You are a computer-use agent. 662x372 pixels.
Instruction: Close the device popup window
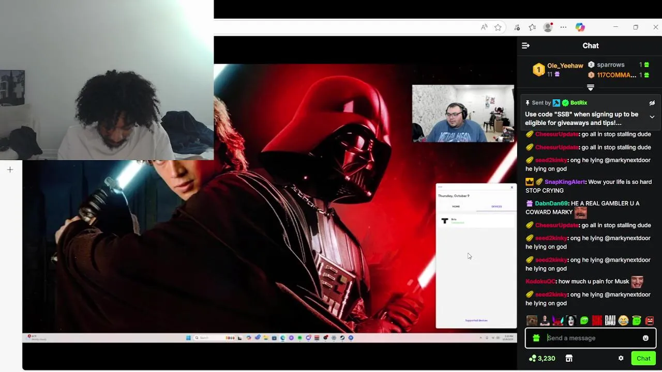pyautogui.click(x=512, y=187)
